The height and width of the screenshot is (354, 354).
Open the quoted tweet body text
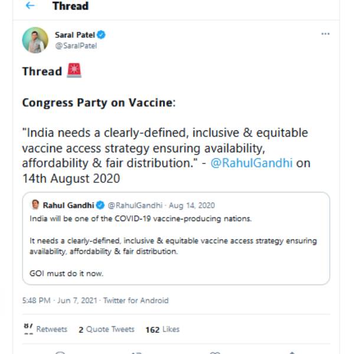tap(172, 245)
